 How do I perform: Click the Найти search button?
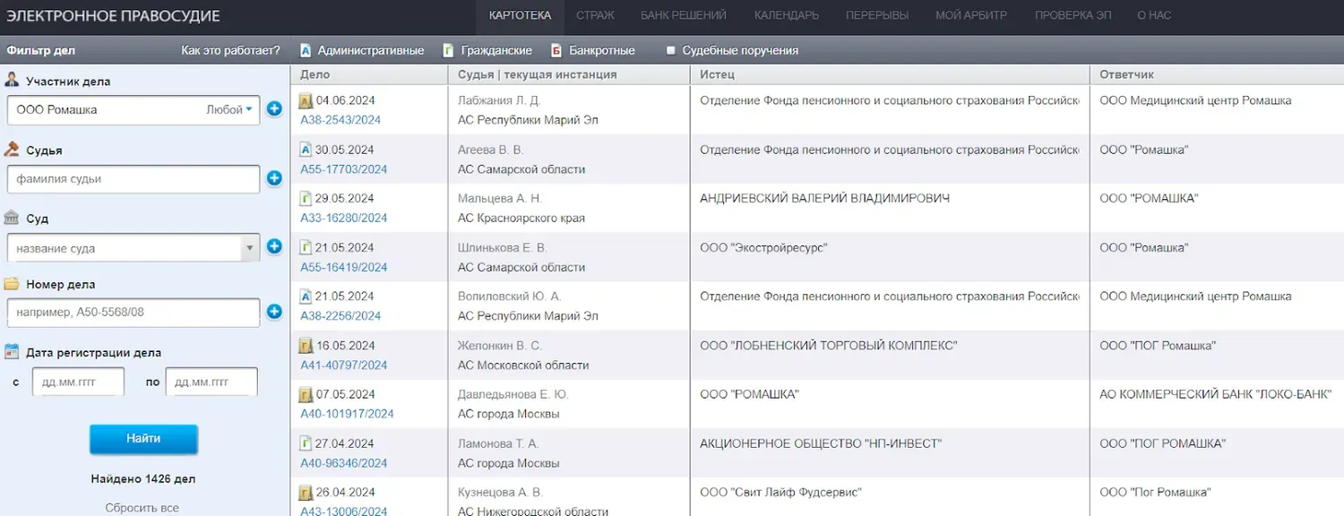click(143, 439)
